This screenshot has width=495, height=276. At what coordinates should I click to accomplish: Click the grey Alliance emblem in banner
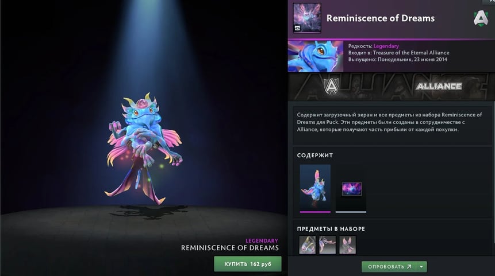[332, 86]
